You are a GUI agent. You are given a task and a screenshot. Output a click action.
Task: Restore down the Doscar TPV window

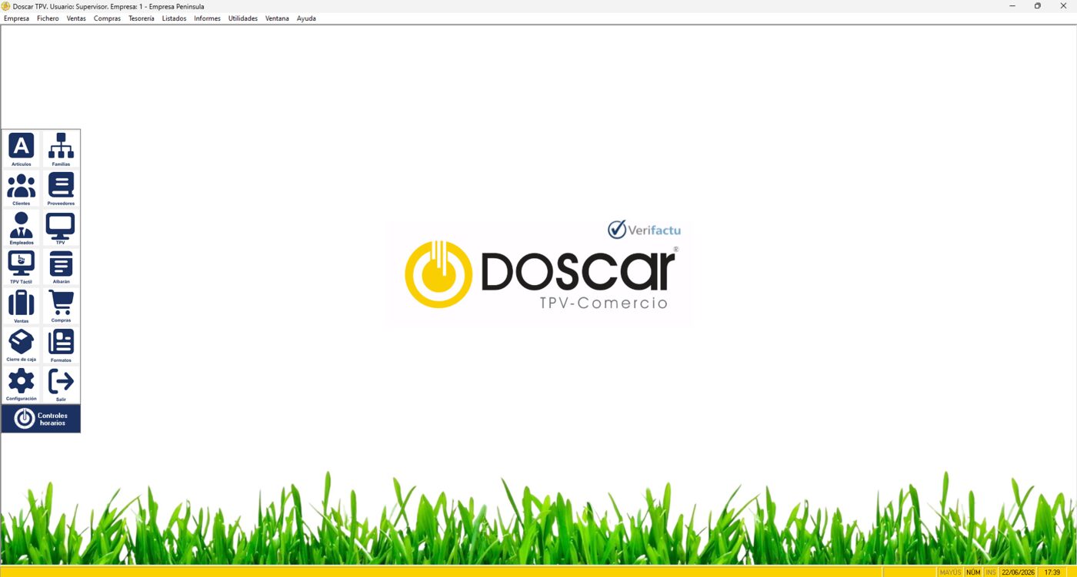(x=1037, y=6)
